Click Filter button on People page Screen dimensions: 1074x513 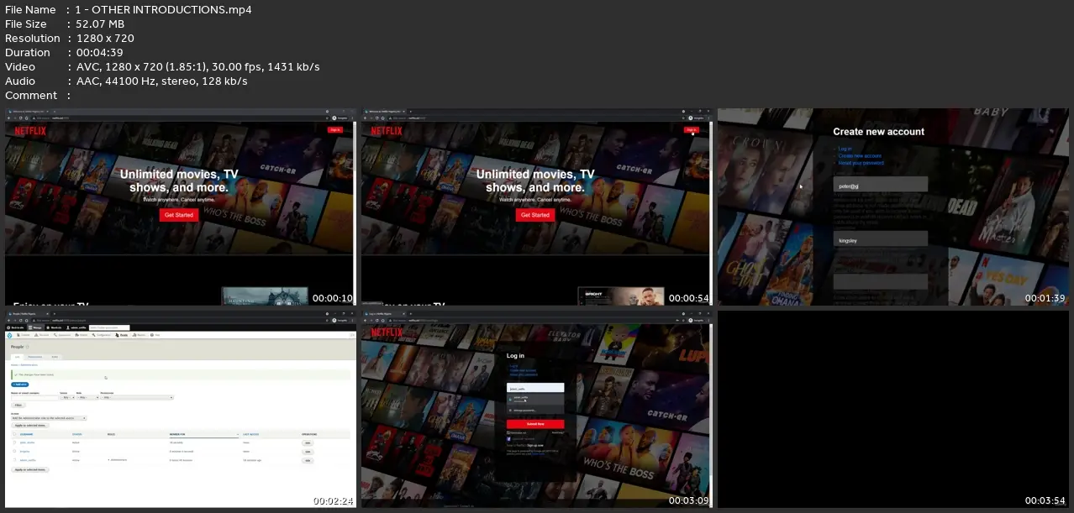point(18,406)
